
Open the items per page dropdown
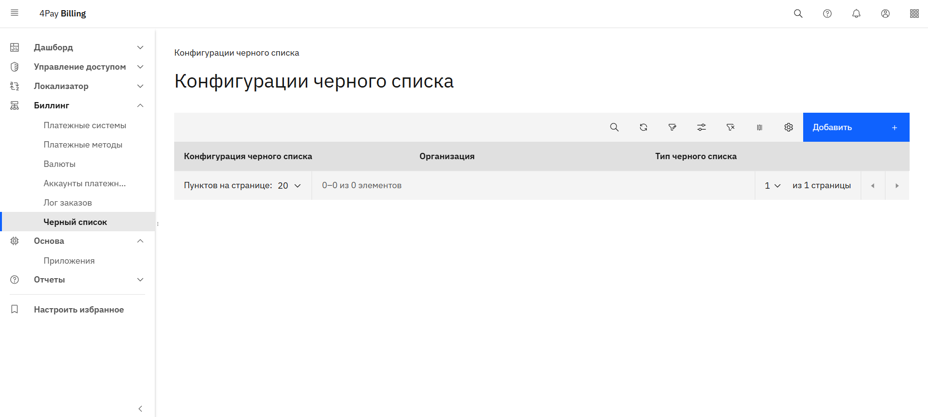point(289,186)
